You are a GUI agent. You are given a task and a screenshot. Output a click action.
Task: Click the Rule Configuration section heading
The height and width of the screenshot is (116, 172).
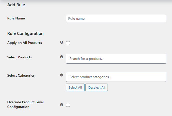tap(25, 33)
